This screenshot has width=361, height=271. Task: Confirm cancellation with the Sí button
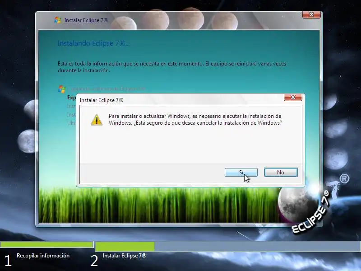[241, 173]
